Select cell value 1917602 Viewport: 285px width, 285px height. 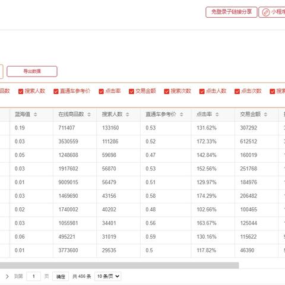(x=68, y=169)
